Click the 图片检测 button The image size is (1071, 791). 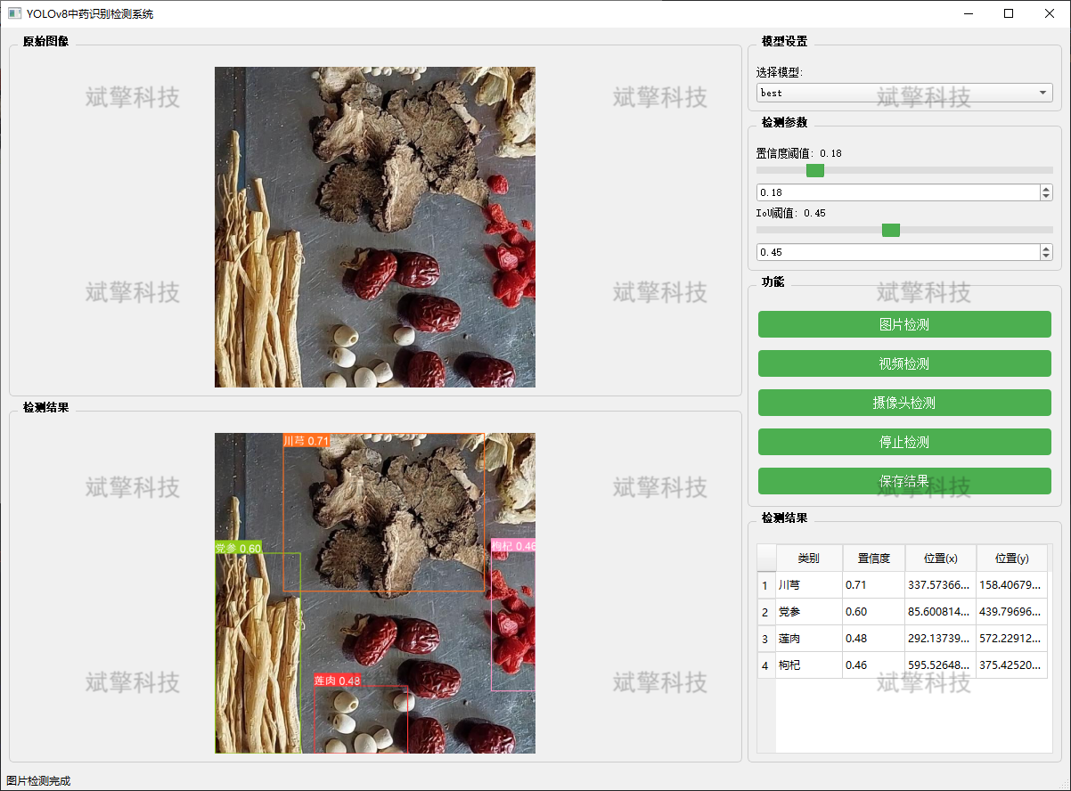click(904, 324)
